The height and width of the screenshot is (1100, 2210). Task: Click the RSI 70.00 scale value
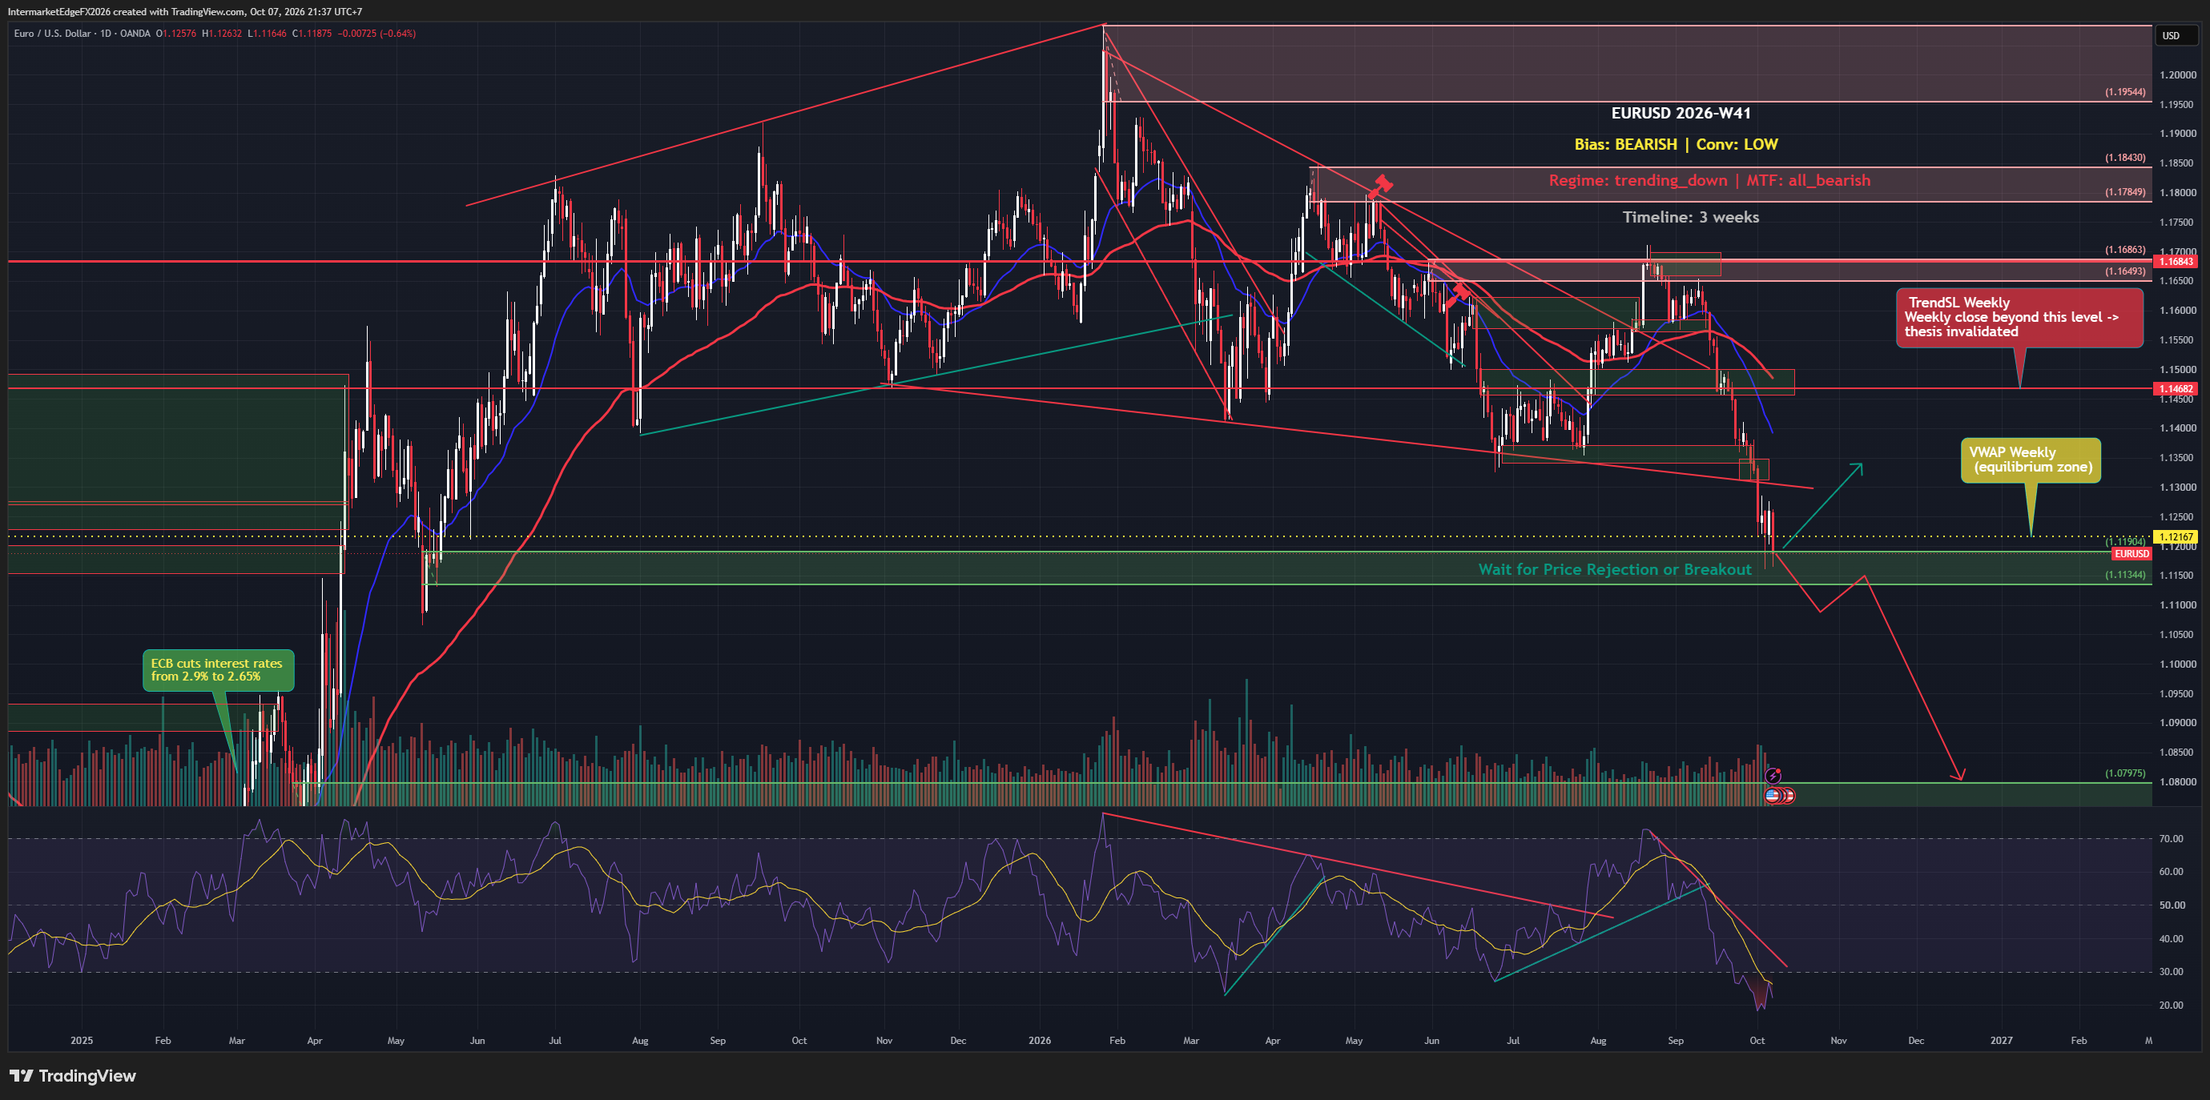(x=2171, y=838)
